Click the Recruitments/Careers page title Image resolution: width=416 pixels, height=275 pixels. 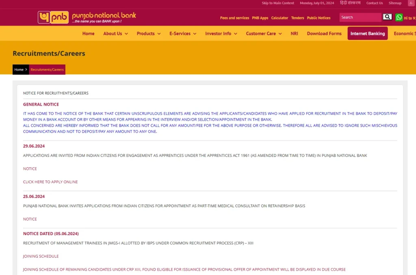pos(49,53)
